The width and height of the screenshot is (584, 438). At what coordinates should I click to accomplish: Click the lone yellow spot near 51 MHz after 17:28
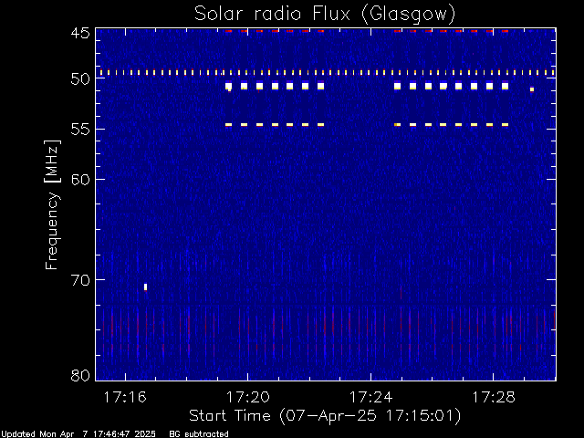(x=532, y=89)
